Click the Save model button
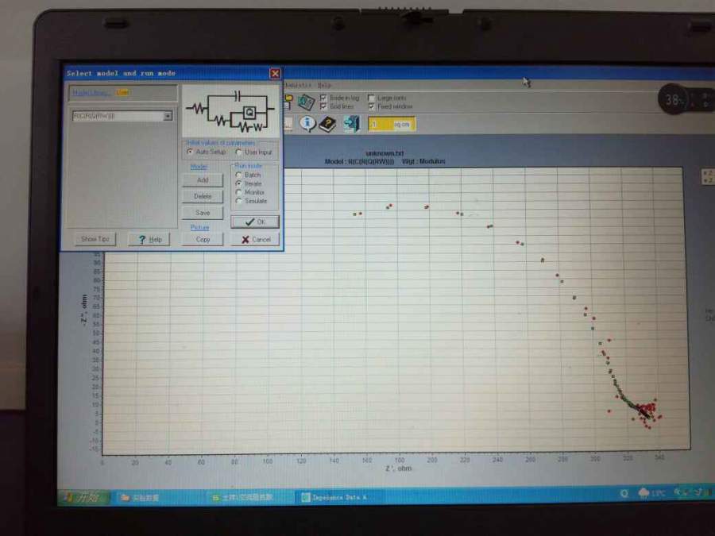 pyautogui.click(x=203, y=213)
